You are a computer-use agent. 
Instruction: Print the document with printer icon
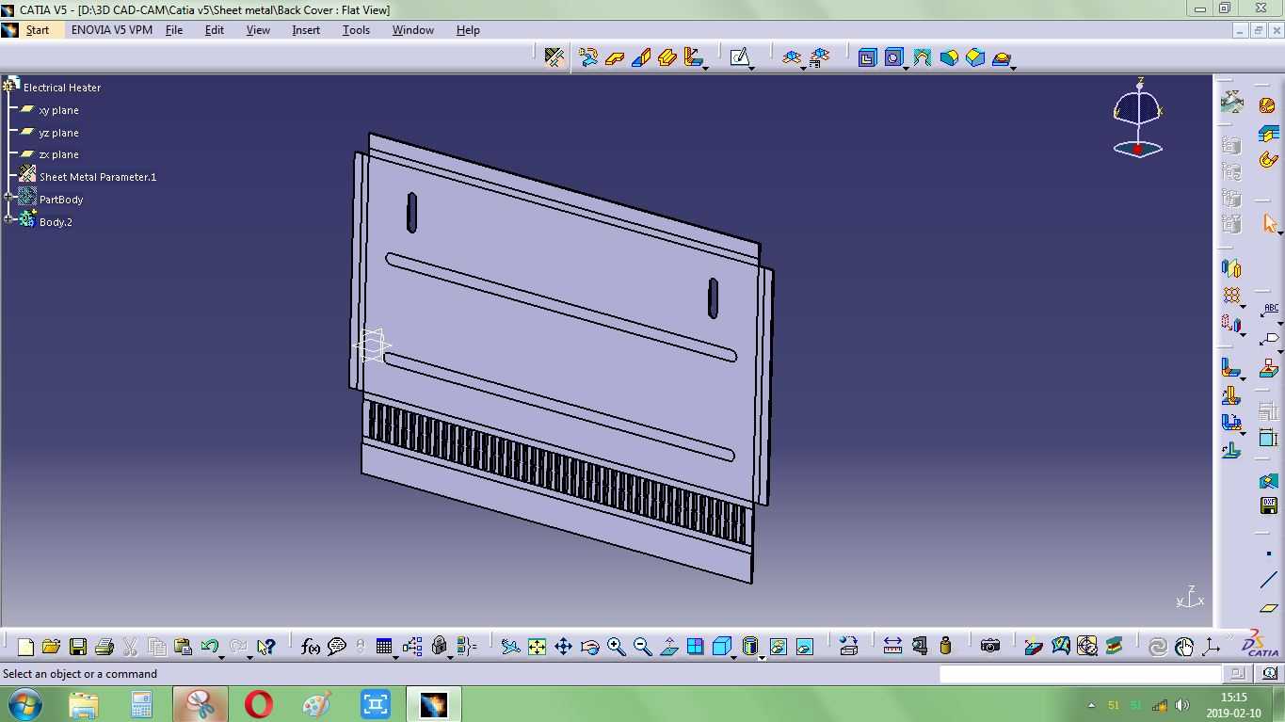point(104,647)
